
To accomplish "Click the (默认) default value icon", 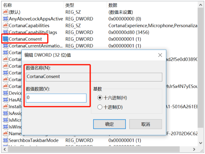I will click(x=5, y=12).
